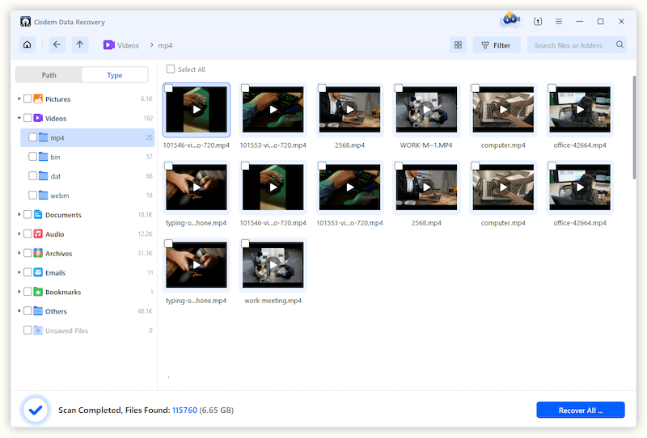Viewport: 647px width, 438px height.
Task: Click the Emails category icon
Action: point(38,272)
